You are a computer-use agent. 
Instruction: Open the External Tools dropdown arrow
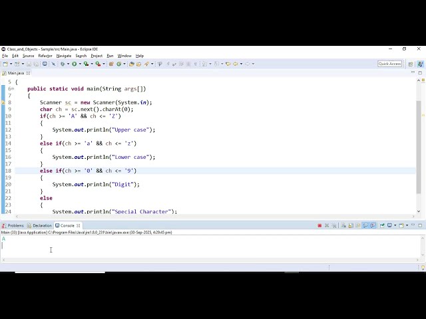pos(104,64)
